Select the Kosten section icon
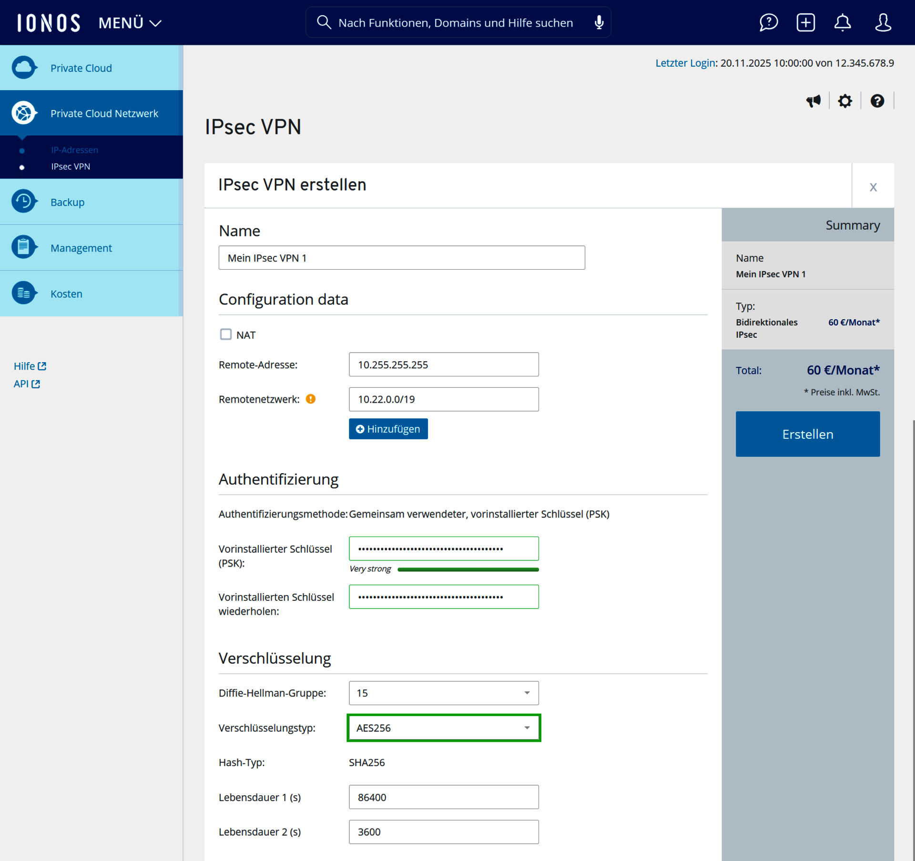 click(x=24, y=293)
